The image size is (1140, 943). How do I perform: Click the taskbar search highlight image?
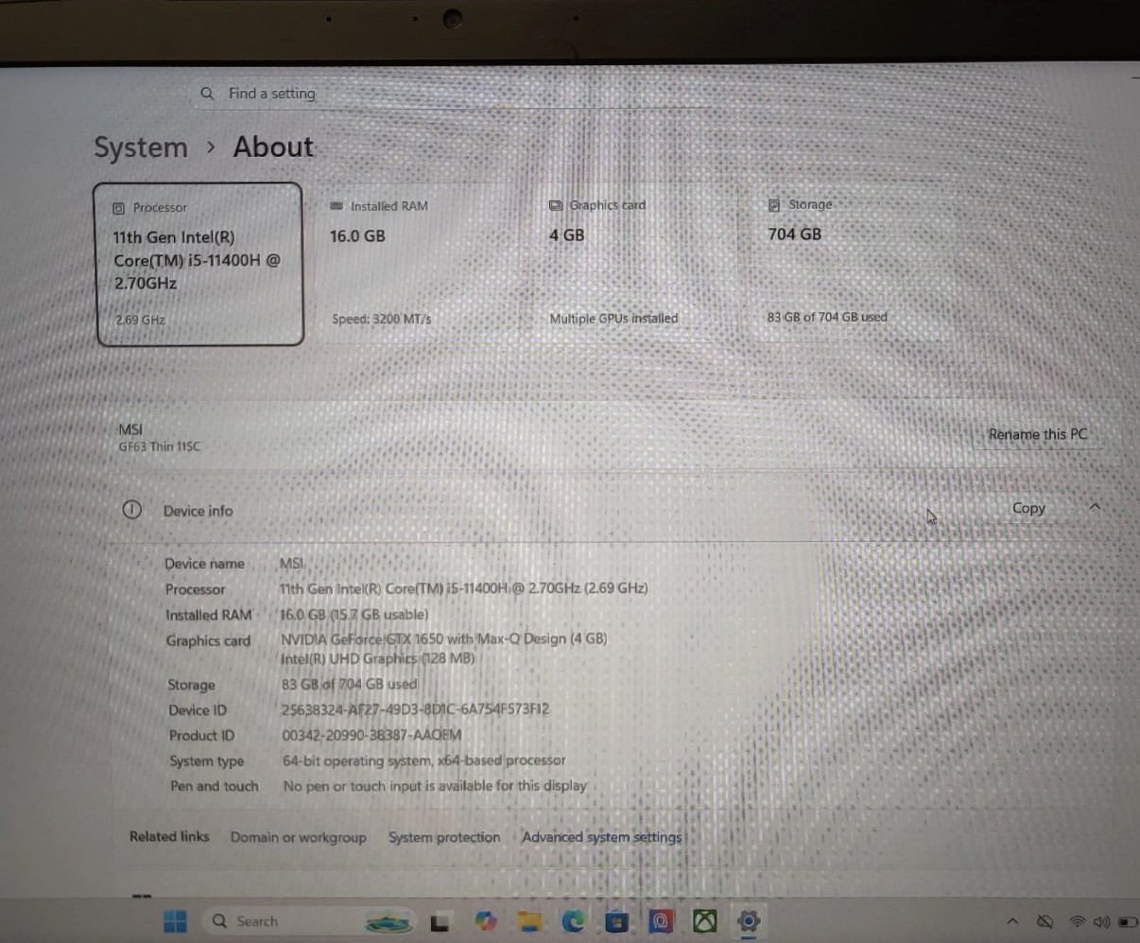click(389, 921)
